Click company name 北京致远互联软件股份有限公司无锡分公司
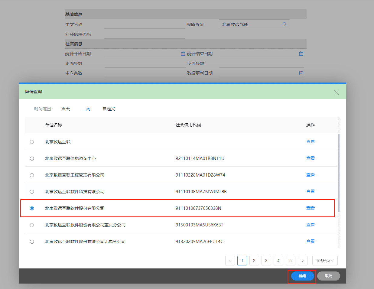This screenshot has width=374, height=289. click(x=85, y=242)
